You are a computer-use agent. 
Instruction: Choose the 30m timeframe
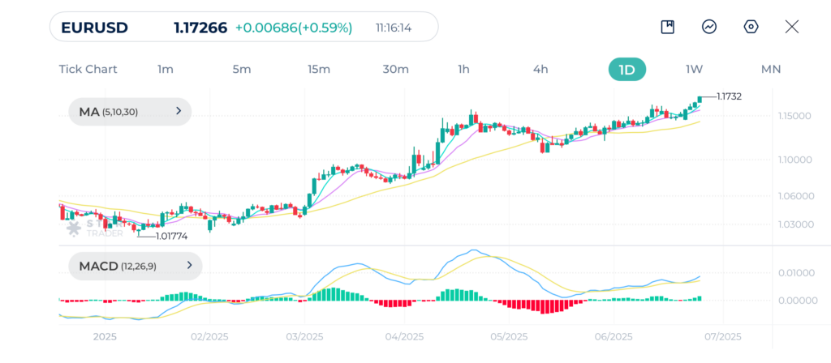(395, 69)
